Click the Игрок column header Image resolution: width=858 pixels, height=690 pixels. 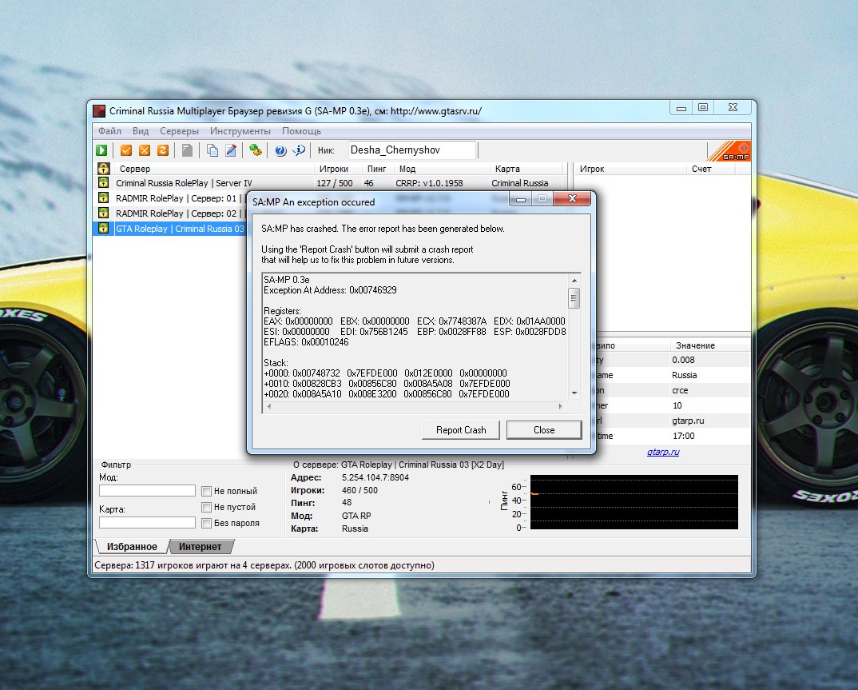pyautogui.click(x=630, y=169)
